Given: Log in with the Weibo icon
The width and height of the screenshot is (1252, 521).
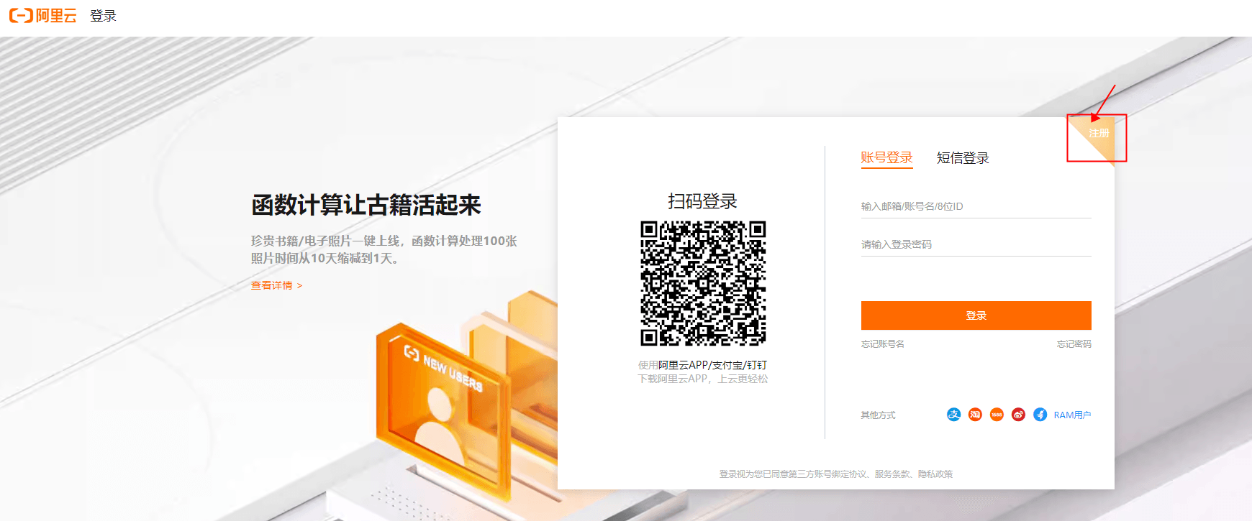Looking at the screenshot, I should coord(1018,415).
